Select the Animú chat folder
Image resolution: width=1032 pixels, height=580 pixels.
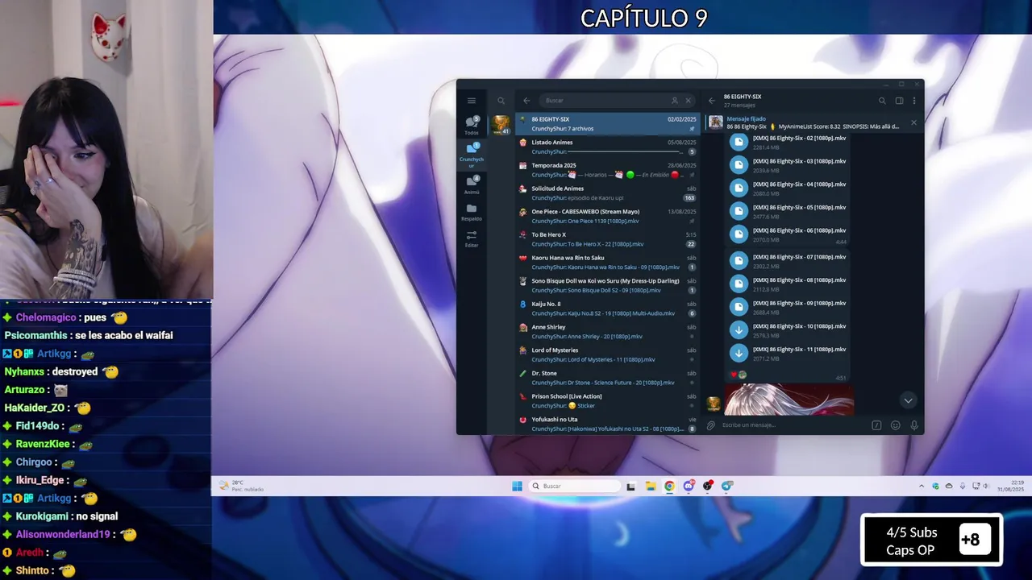[x=472, y=184]
